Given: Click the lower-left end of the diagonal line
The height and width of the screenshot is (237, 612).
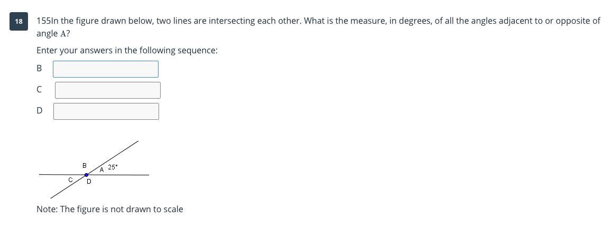Looking at the screenshot, I should (x=52, y=197).
